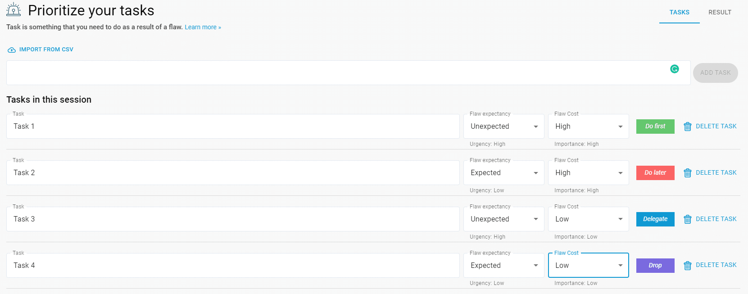
Task: Click the cloud upload icon for CSV import
Action: click(12, 50)
